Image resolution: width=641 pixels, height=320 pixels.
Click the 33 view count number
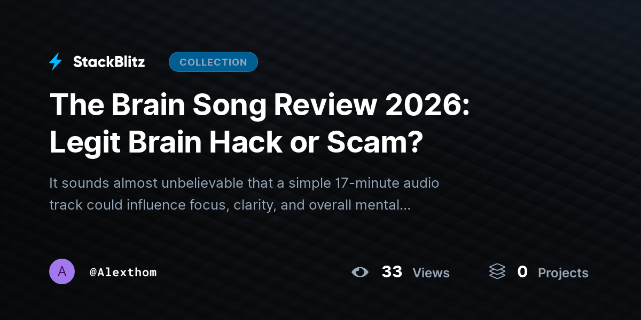(x=392, y=272)
